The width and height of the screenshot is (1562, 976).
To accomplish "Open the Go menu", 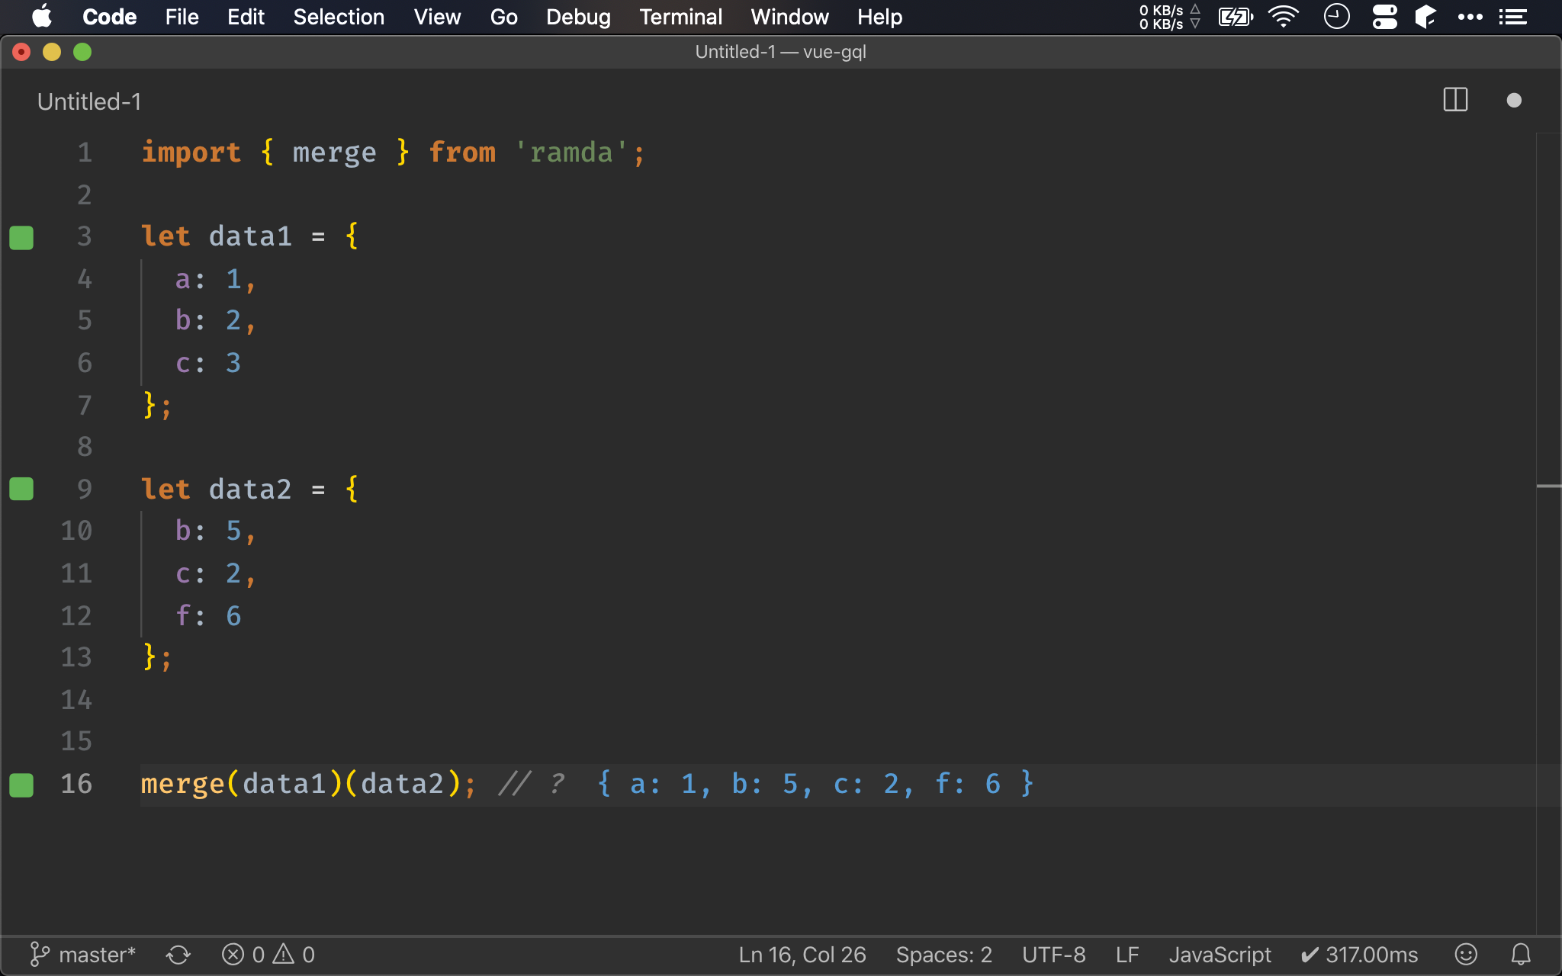I will pyautogui.click(x=503, y=17).
